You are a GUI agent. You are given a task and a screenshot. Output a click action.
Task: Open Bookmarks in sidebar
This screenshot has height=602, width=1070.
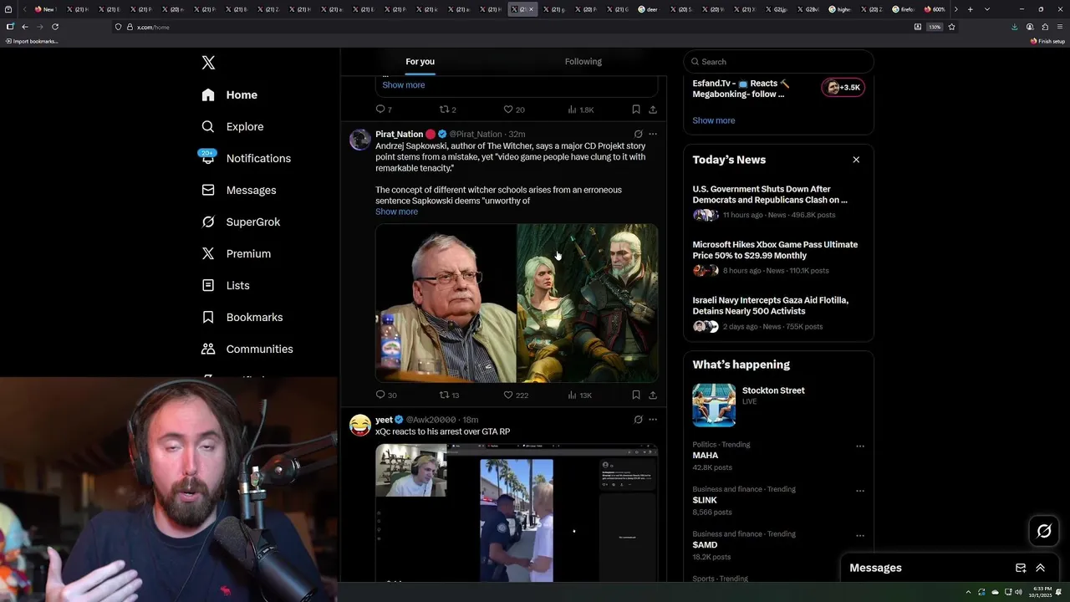(242, 318)
